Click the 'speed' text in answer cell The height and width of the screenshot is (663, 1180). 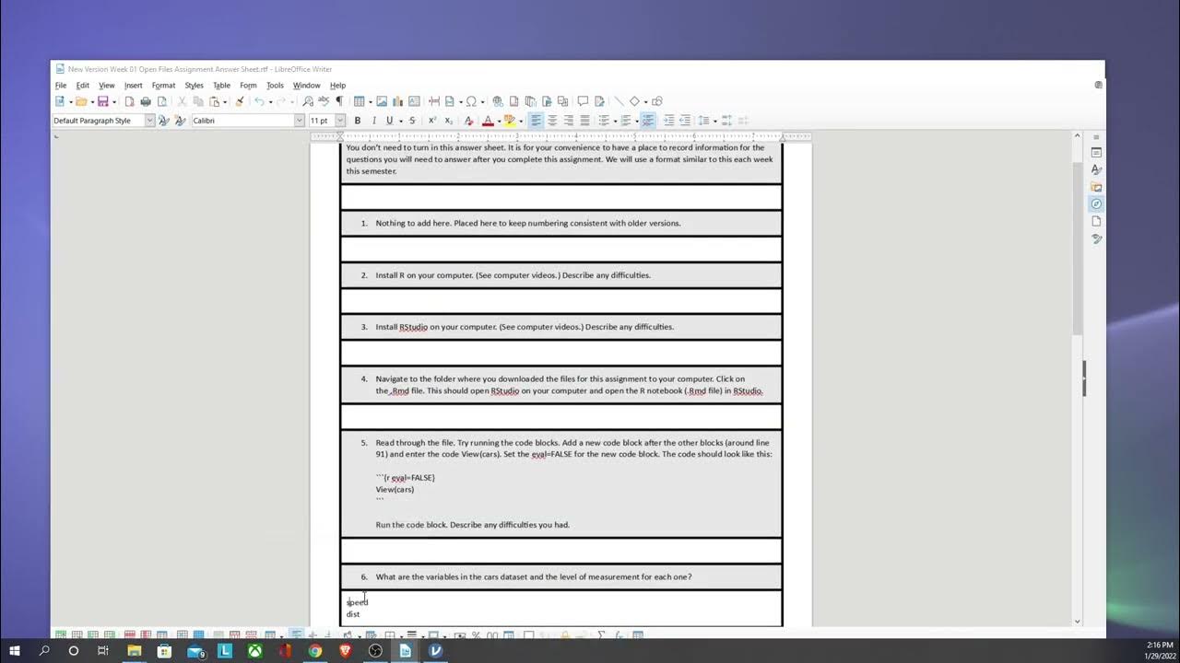[357, 601]
